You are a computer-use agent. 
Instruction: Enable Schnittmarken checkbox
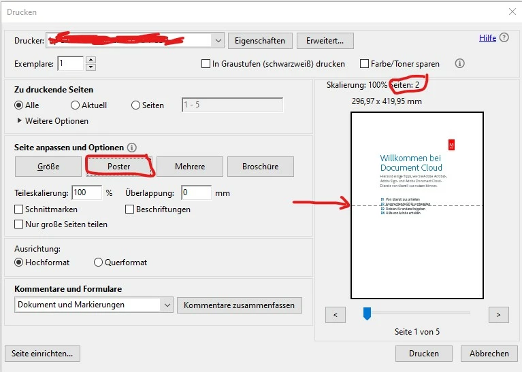(x=18, y=209)
